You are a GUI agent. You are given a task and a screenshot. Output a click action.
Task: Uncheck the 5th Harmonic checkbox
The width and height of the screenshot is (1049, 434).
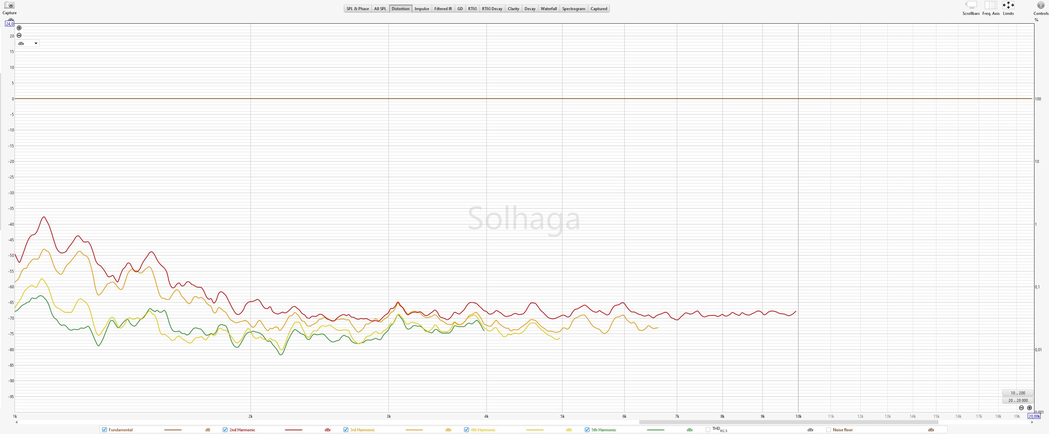(x=587, y=430)
